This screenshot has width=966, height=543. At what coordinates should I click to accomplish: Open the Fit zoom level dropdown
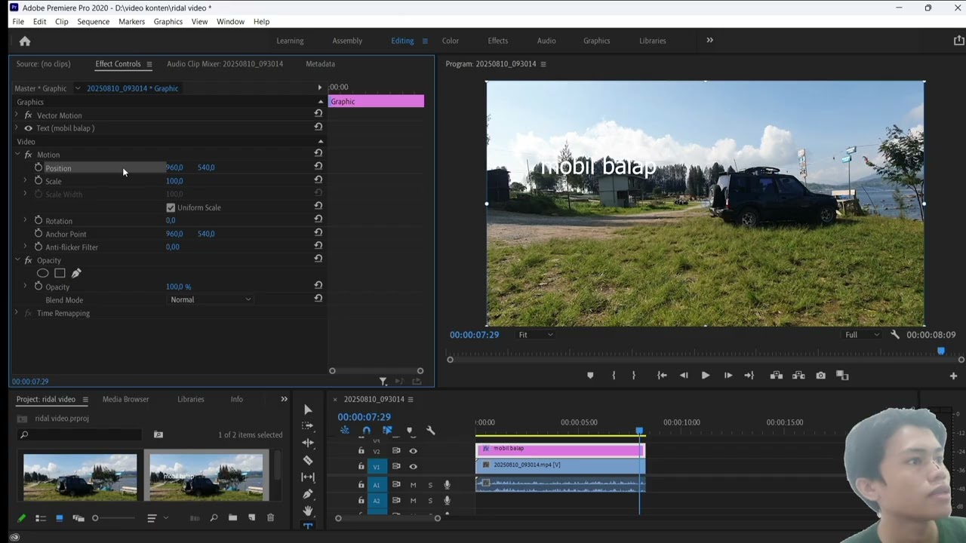[x=535, y=335]
